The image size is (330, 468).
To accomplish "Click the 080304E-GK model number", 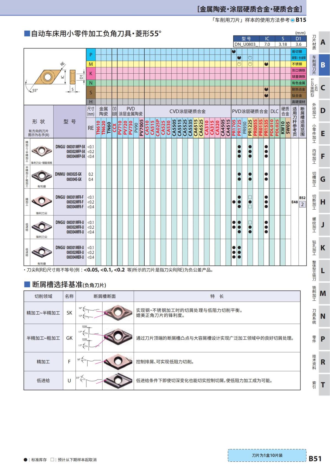I will point(74,179).
